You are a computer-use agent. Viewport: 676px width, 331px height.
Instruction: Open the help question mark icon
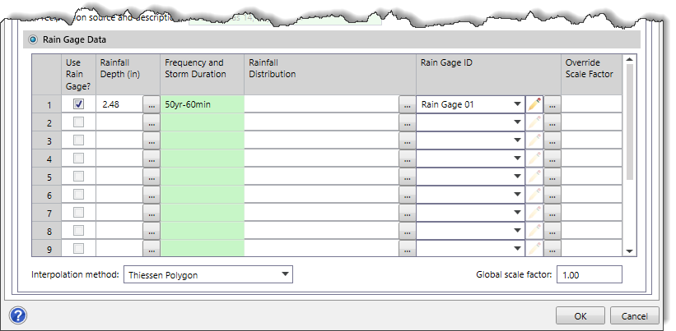pos(18,315)
